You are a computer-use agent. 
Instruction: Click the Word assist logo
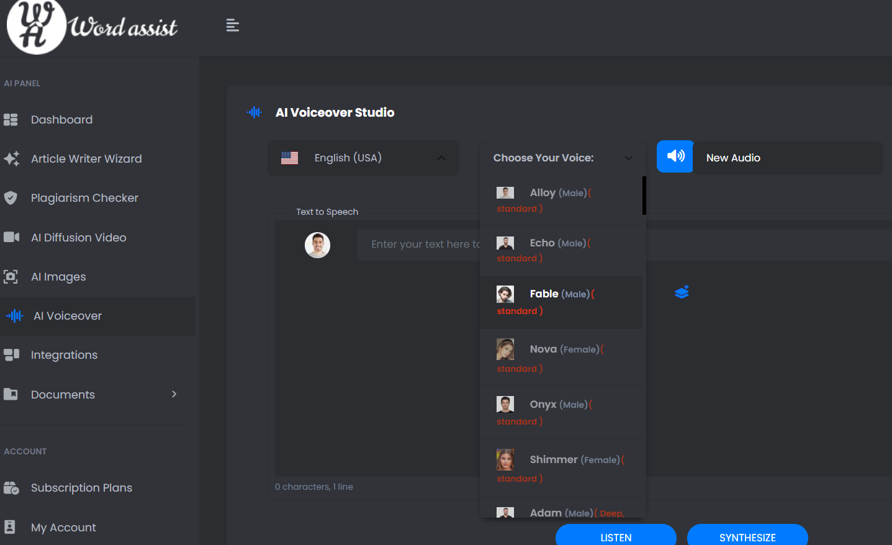92,27
